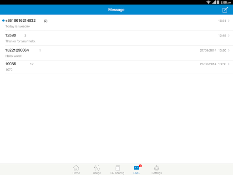This screenshot has height=175, width=233.
Task: Tap the compose new message icon
Action: (x=225, y=10)
